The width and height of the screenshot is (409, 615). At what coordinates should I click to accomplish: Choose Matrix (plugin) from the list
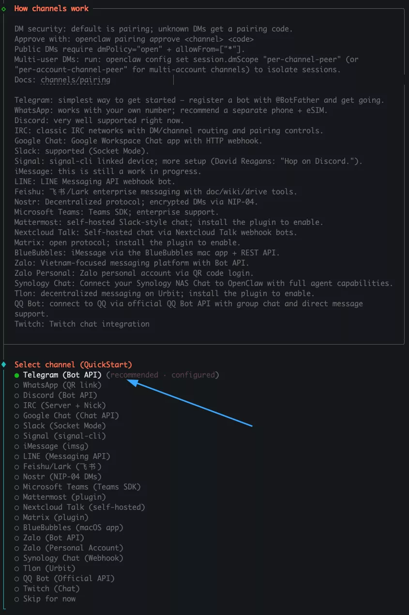(x=56, y=517)
